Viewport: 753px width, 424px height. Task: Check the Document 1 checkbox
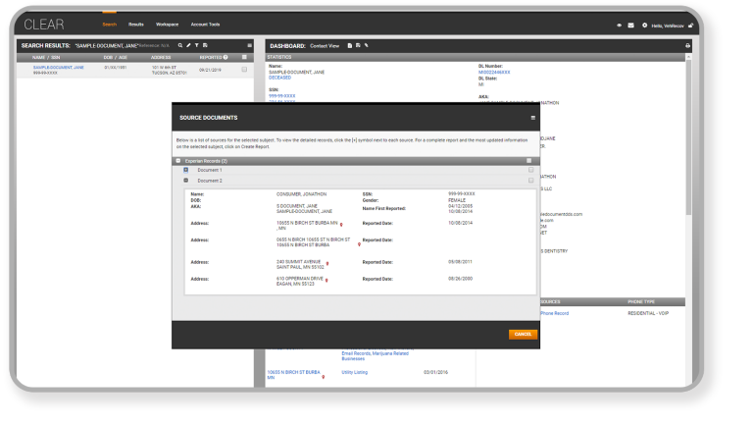530,170
